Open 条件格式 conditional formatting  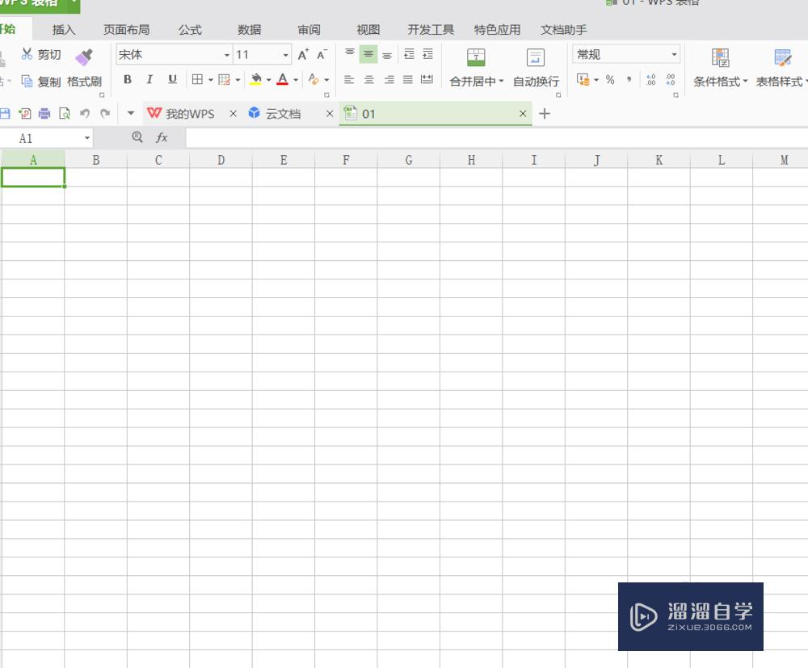(719, 69)
